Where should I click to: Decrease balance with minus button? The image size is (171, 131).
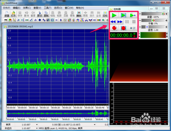140,21
